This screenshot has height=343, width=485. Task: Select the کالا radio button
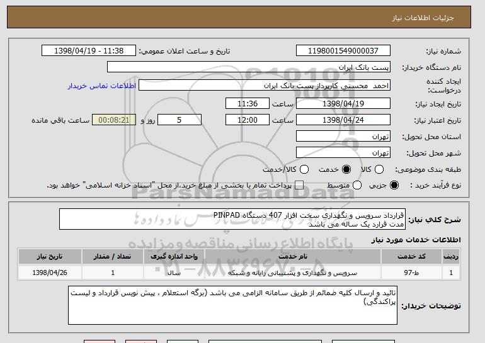[379, 169]
